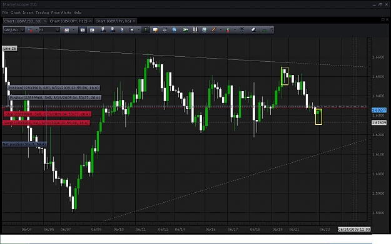Click the Line 26 label
Screen dimensions: 391x244
pos(9,49)
